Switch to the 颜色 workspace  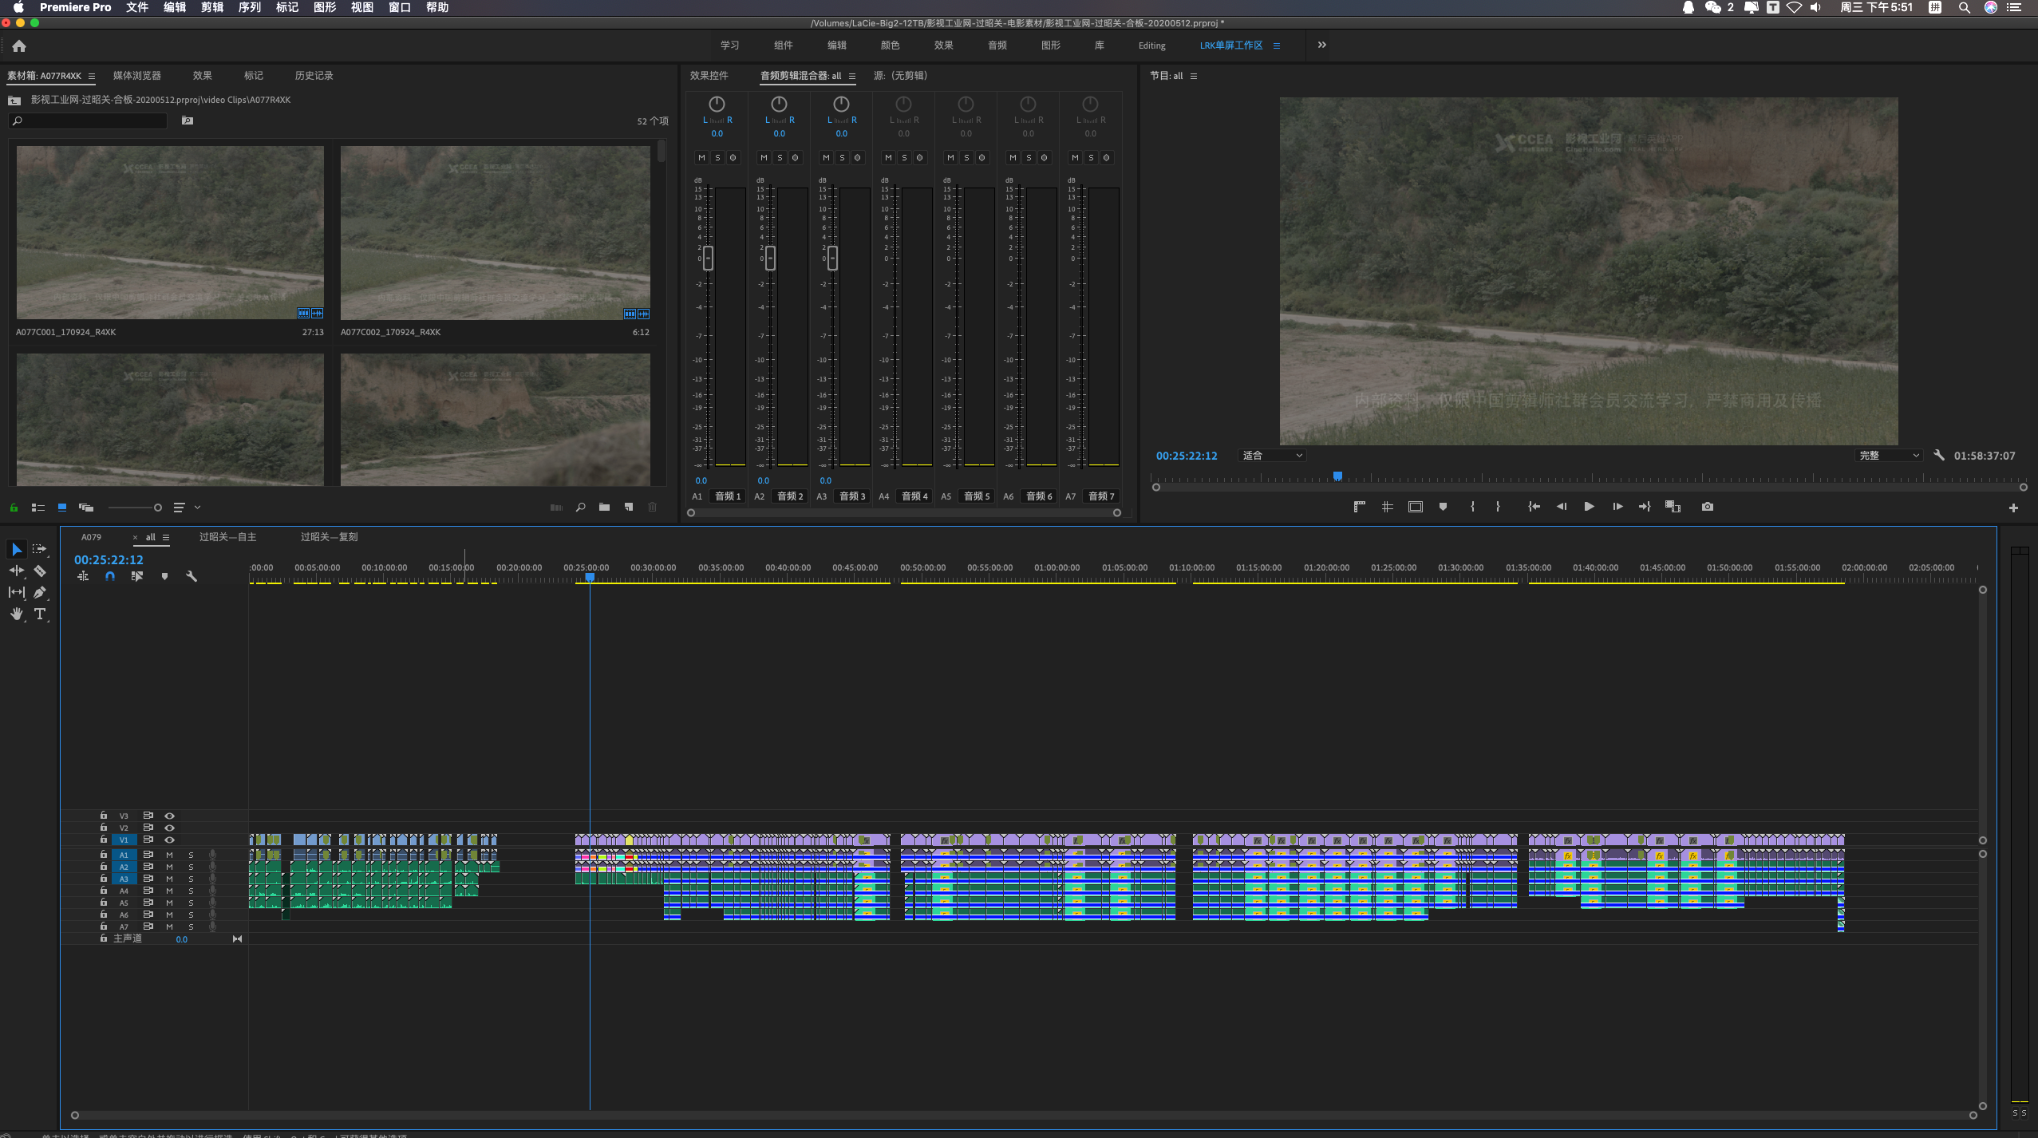pos(890,45)
